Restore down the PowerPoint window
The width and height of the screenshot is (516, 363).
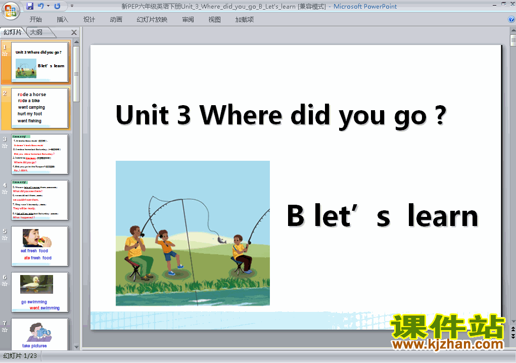pos(503,4)
